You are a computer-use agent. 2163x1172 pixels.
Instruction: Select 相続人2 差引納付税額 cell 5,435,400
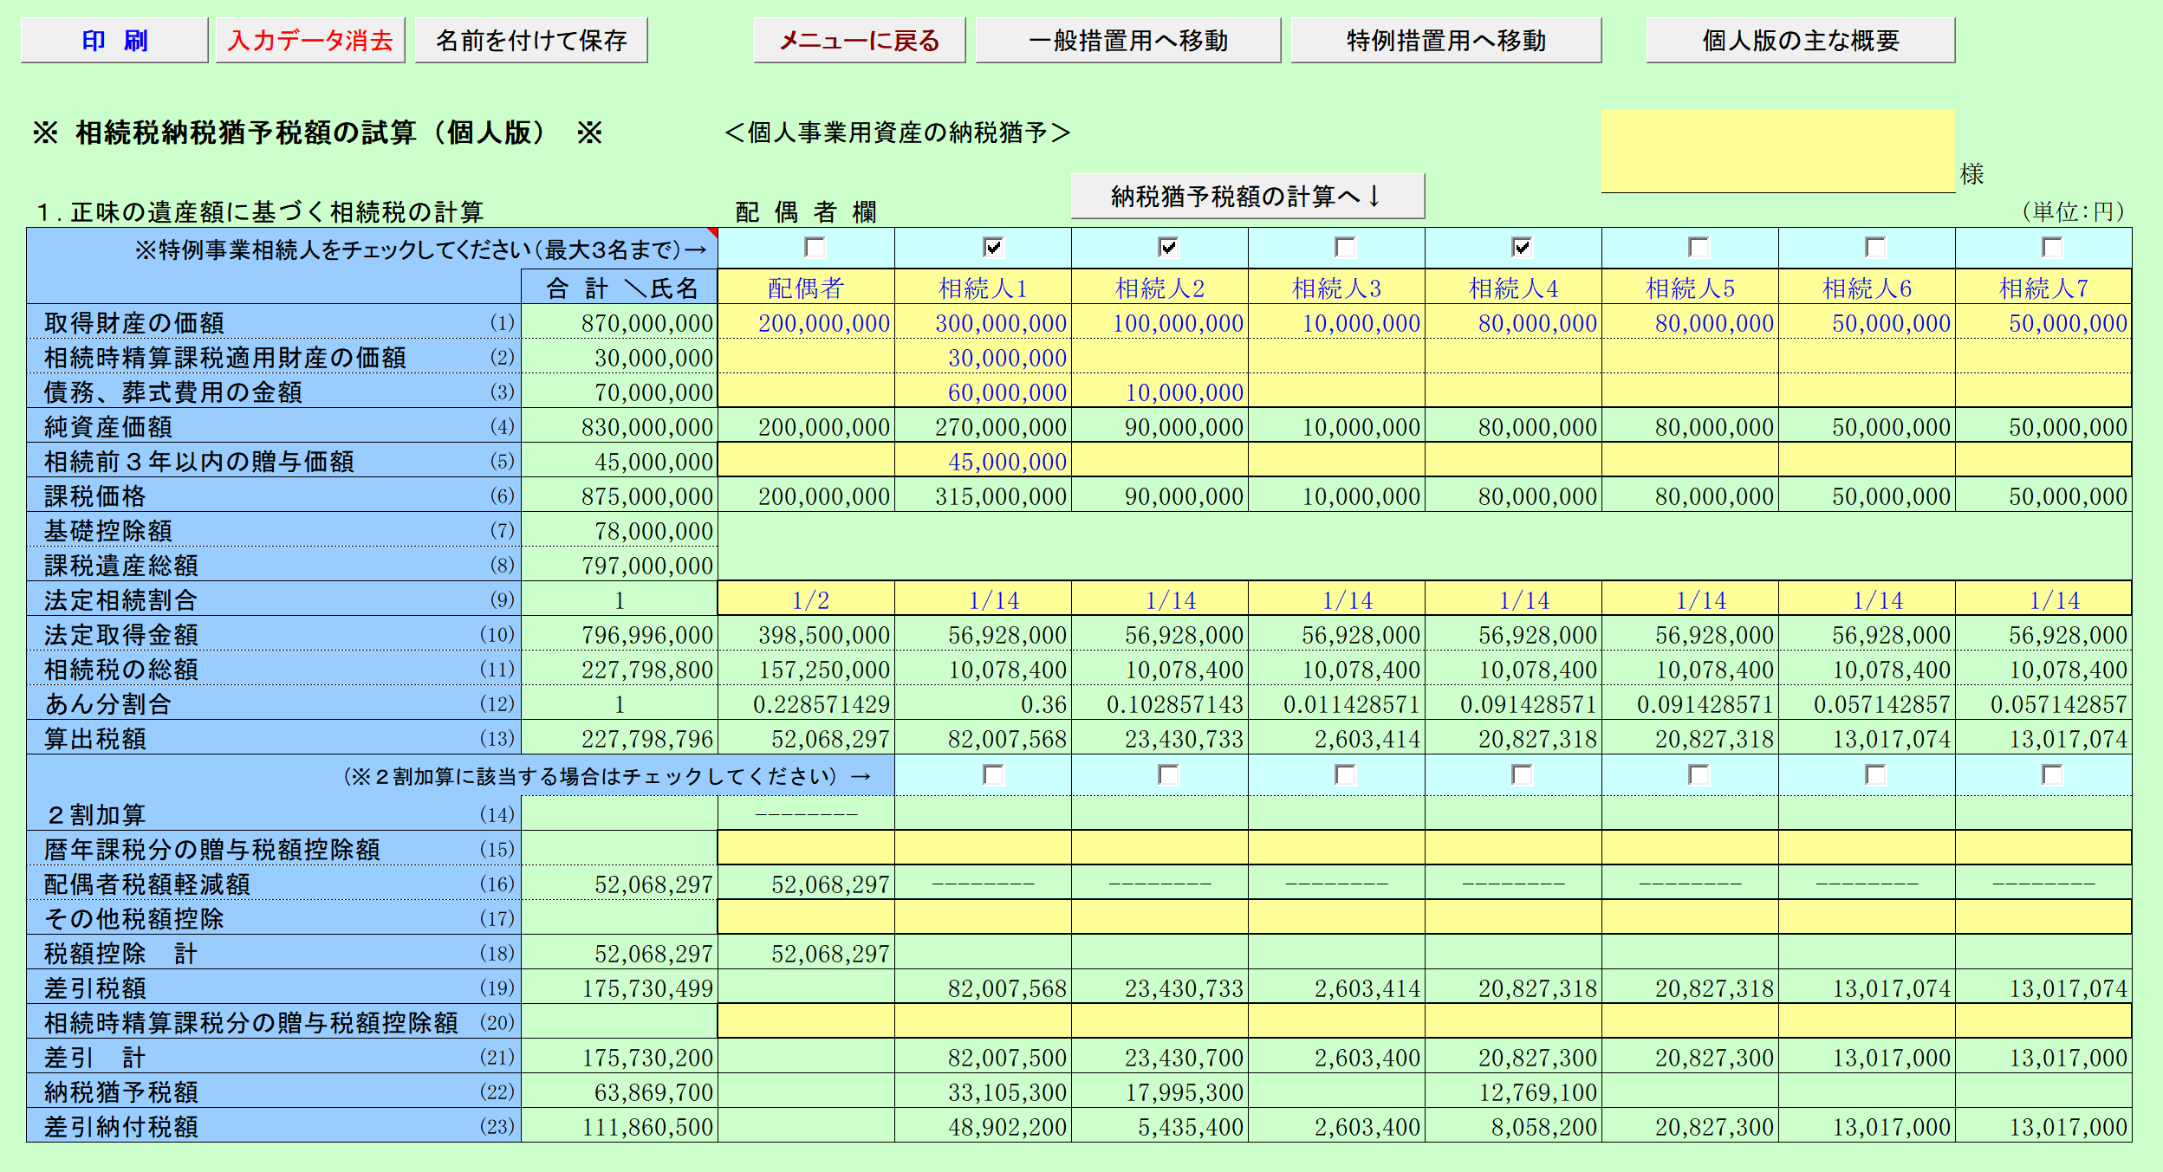click(1159, 1125)
